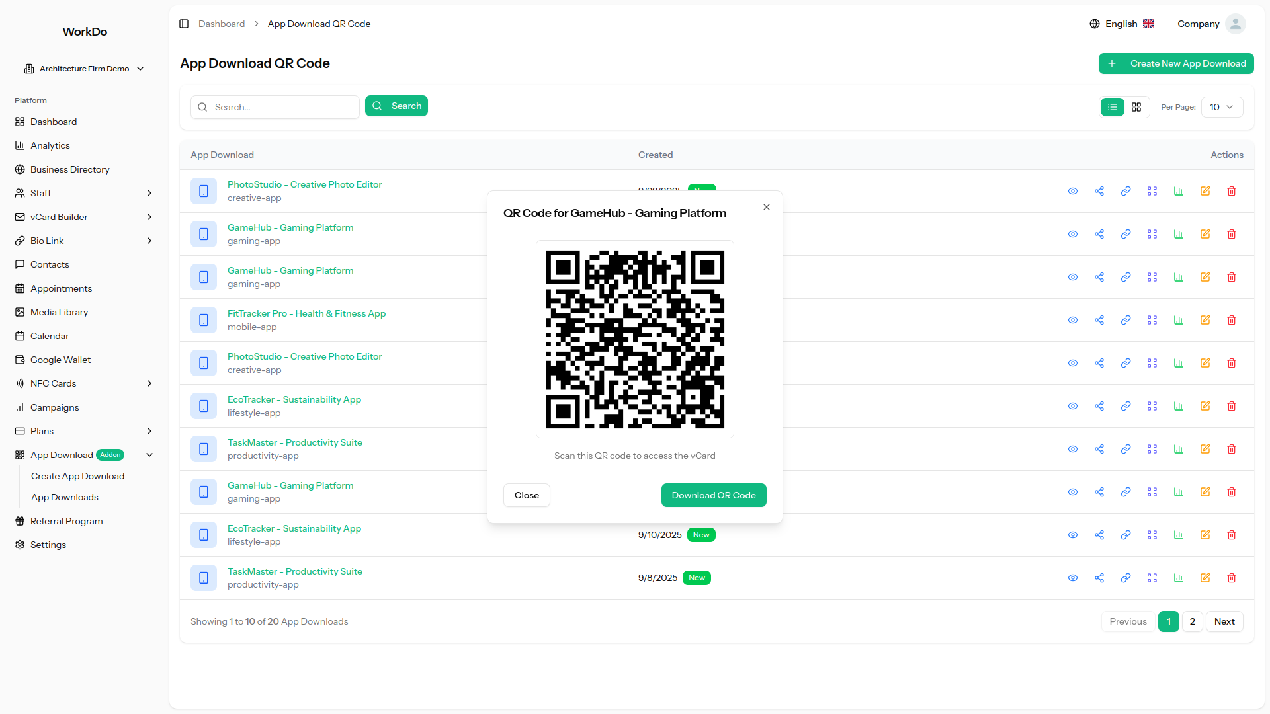The width and height of the screenshot is (1270, 714).
Task: Click delete icon for PhotoStudio first row
Action: [x=1232, y=191]
